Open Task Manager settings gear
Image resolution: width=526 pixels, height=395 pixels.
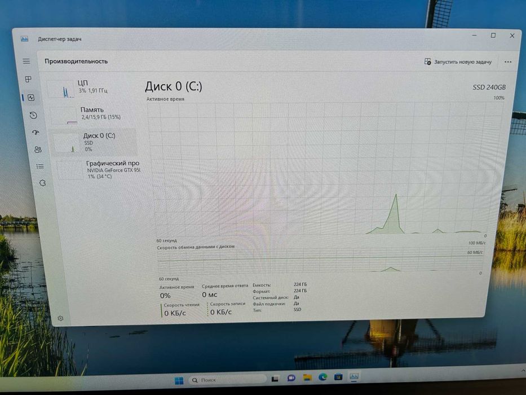(60, 318)
